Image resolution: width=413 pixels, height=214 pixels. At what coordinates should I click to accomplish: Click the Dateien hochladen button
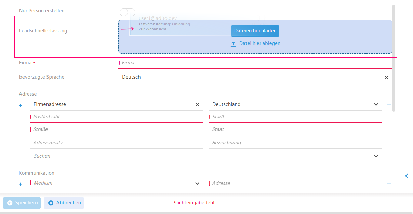tap(255, 31)
